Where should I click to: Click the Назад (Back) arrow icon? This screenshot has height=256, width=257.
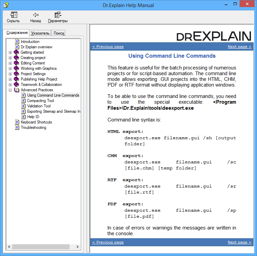point(36,15)
